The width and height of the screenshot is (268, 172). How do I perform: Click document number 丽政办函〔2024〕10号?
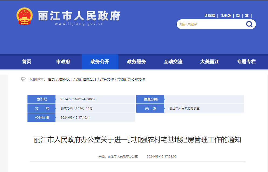76,108
